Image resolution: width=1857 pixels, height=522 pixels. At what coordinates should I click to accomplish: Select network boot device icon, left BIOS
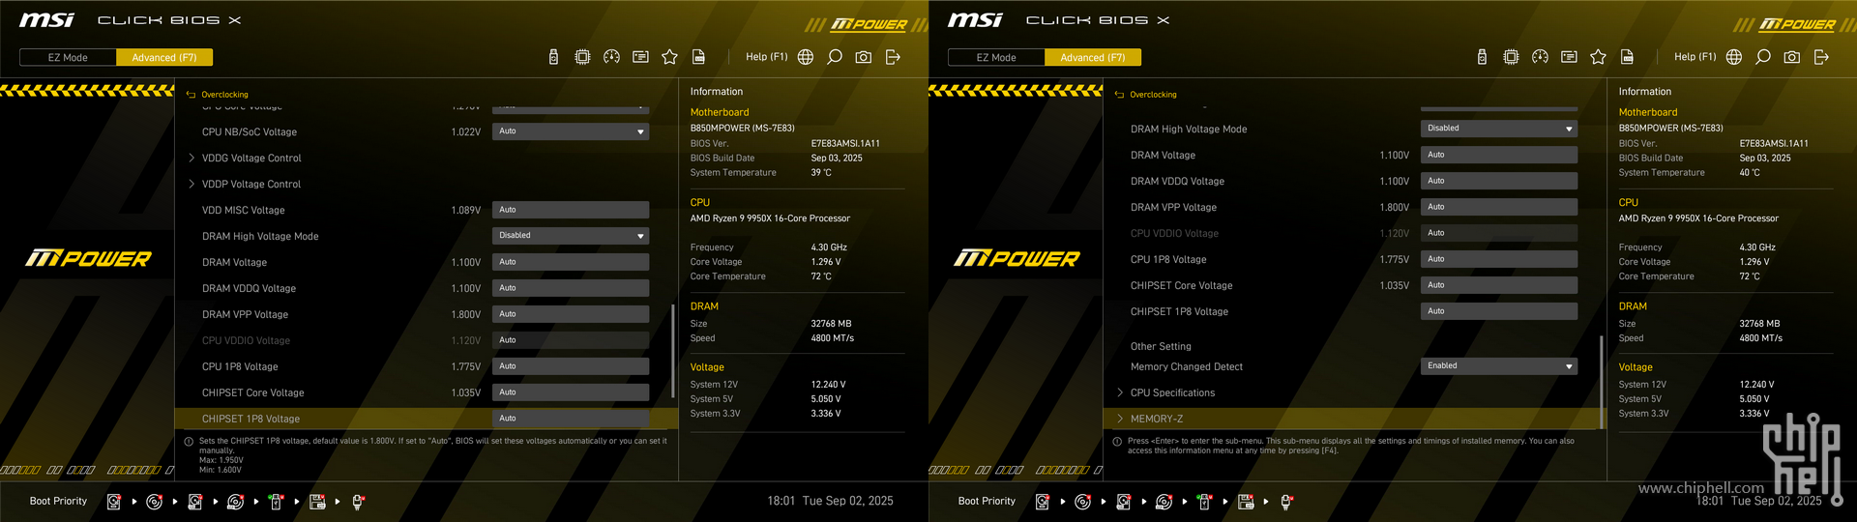(358, 502)
